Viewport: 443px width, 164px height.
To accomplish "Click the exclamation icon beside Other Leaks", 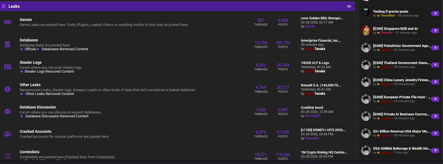I will tap(7, 89).
